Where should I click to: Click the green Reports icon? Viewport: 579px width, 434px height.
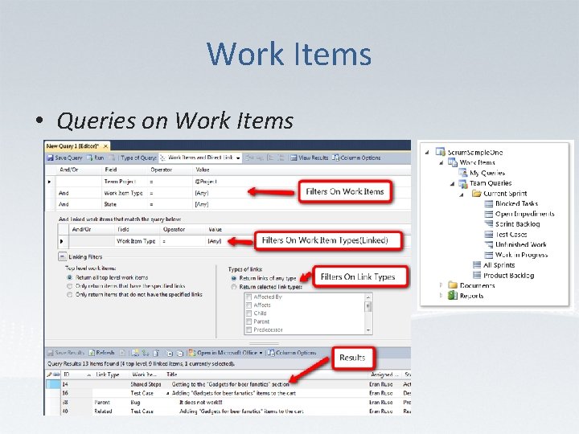[452, 295]
